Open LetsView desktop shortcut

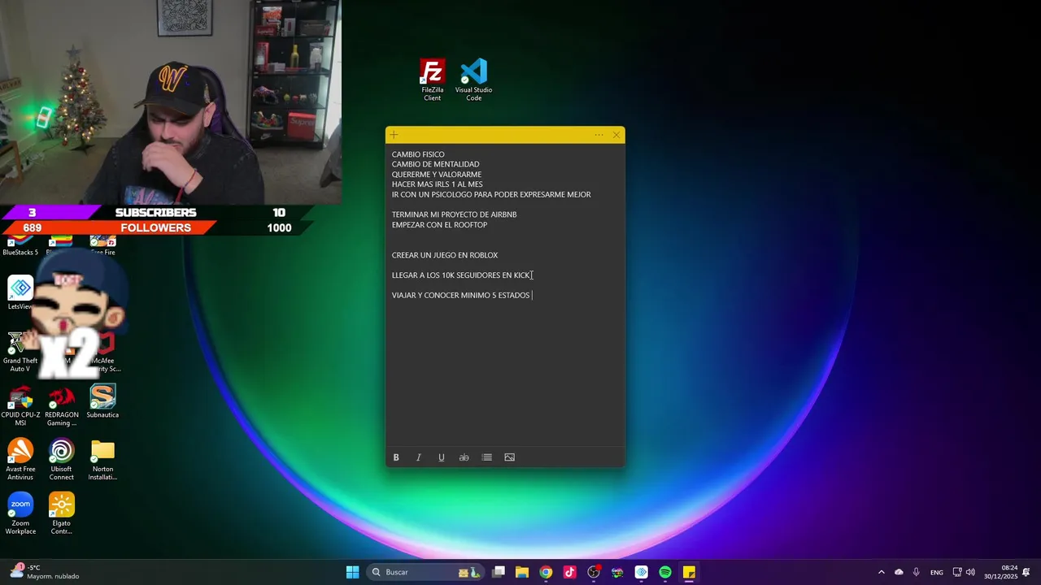pyautogui.click(x=20, y=292)
